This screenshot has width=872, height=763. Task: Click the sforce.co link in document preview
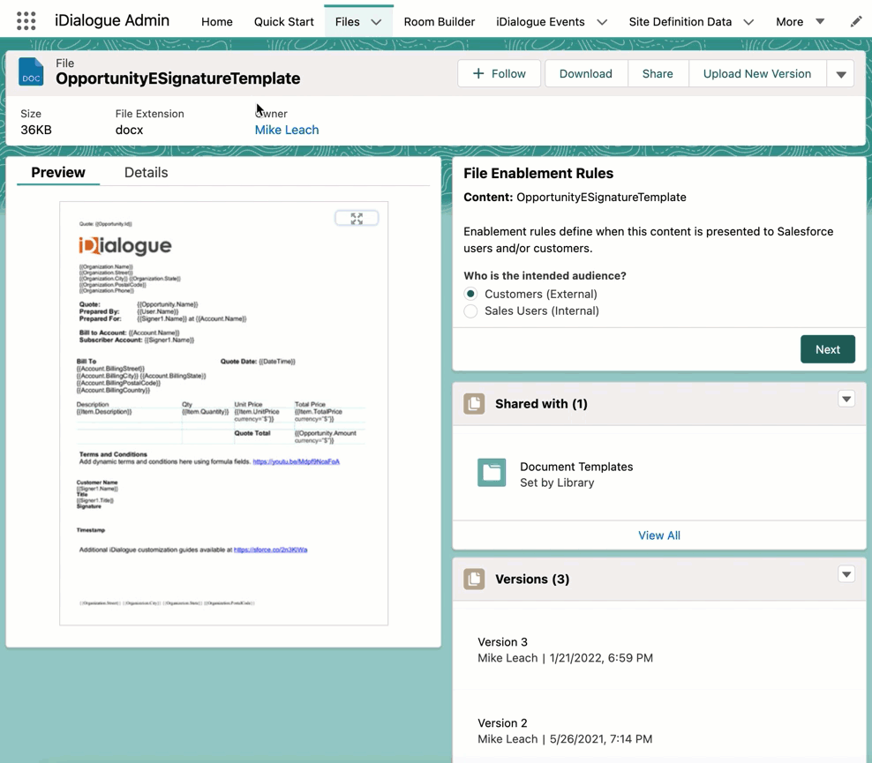(270, 550)
